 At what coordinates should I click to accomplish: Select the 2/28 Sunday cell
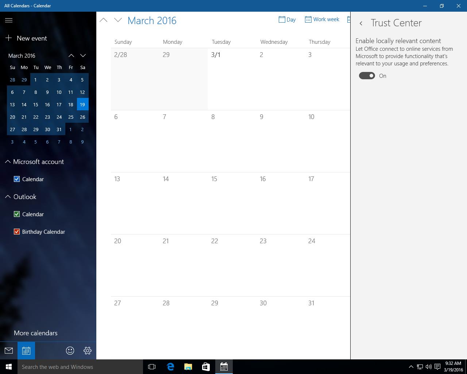point(135,79)
